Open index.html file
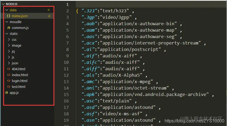227x126 pixels. 20,75
